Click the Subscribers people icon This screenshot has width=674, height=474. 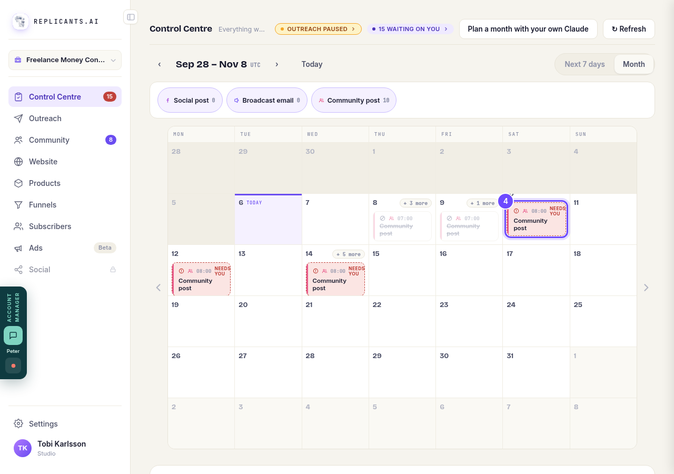click(18, 226)
